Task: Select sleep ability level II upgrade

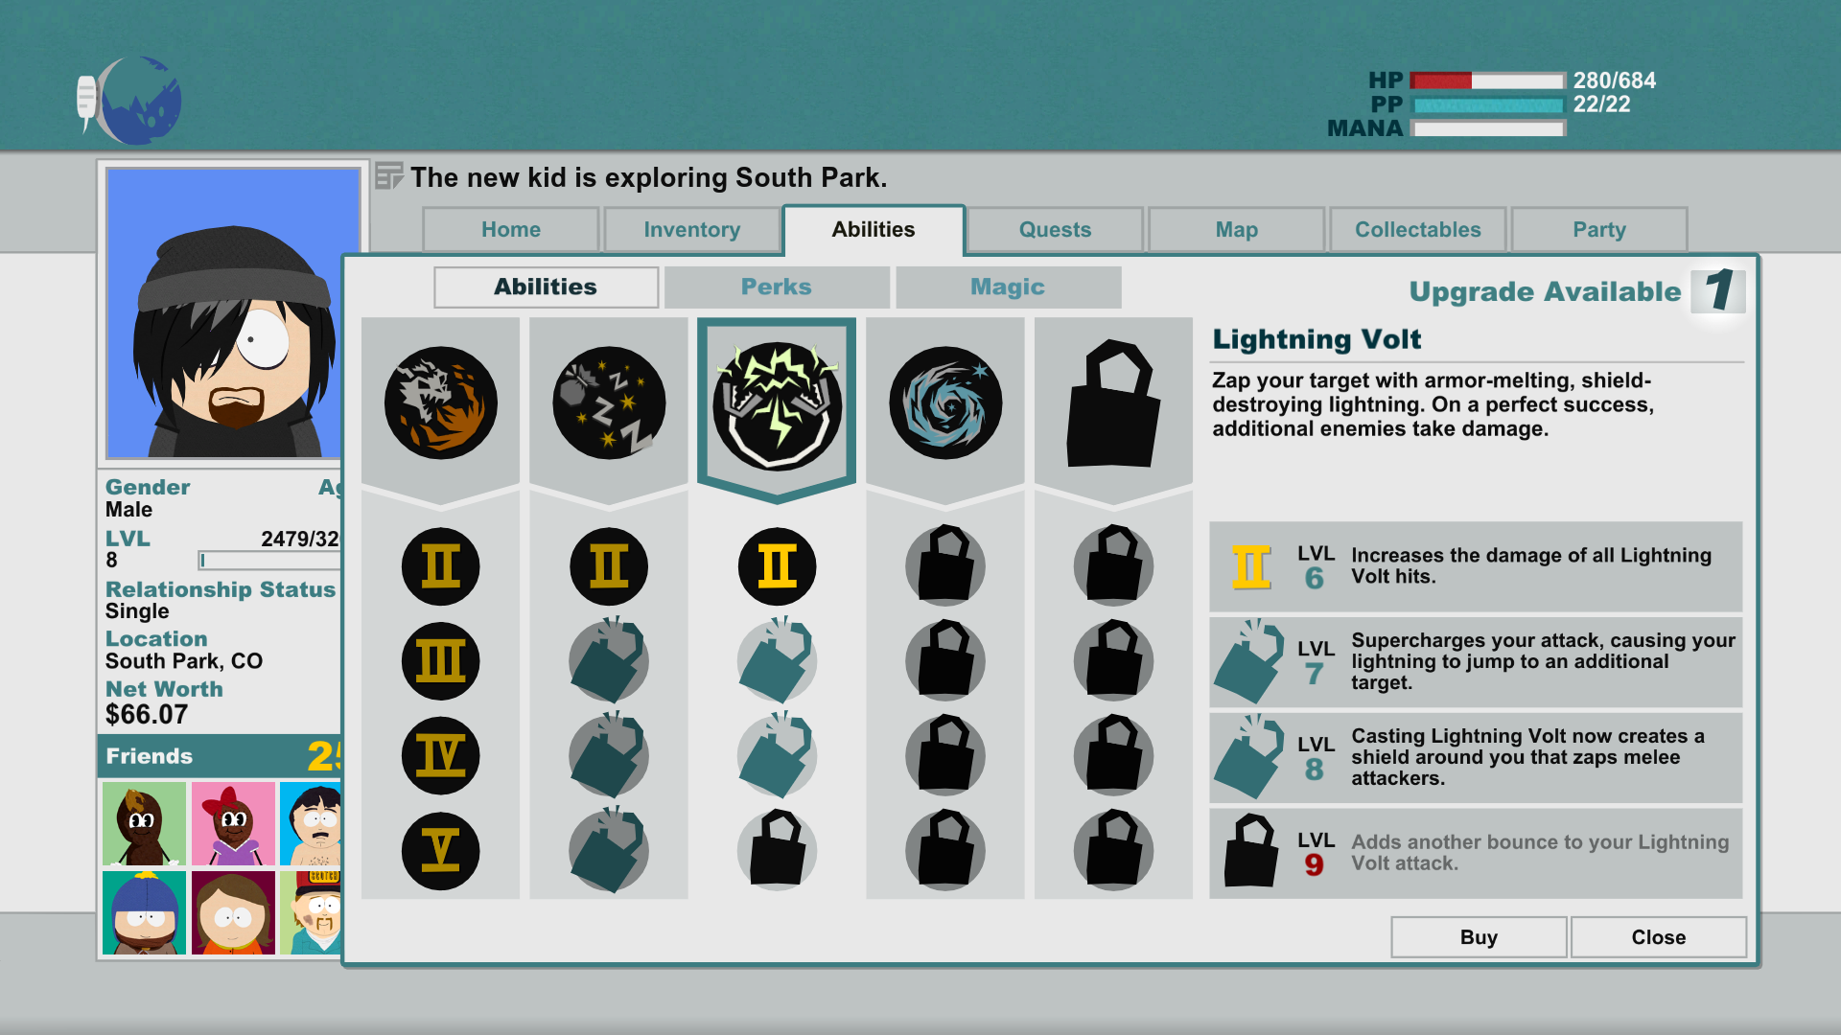Action: tap(609, 566)
